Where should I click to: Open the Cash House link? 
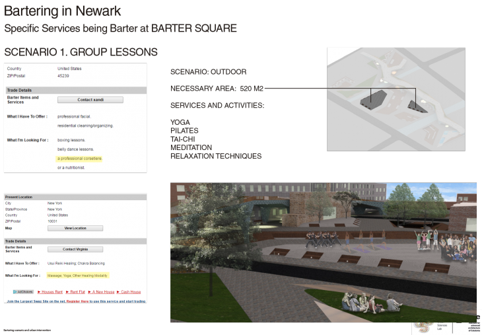point(129,291)
